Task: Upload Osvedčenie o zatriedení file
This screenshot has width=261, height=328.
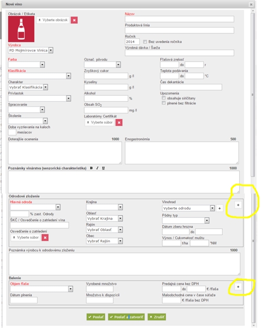Action: 26,238
